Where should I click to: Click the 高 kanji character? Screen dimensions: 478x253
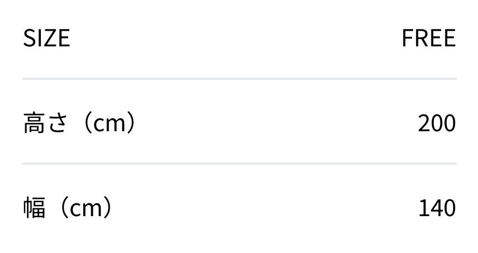[34, 123]
